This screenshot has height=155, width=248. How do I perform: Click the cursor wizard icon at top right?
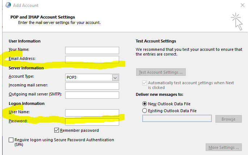pos(237,21)
